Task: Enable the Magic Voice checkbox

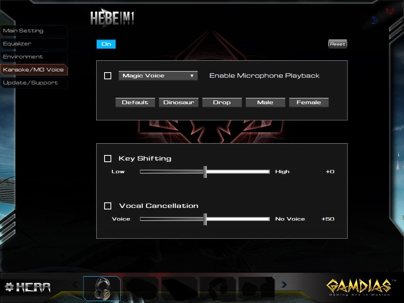Action: 108,76
